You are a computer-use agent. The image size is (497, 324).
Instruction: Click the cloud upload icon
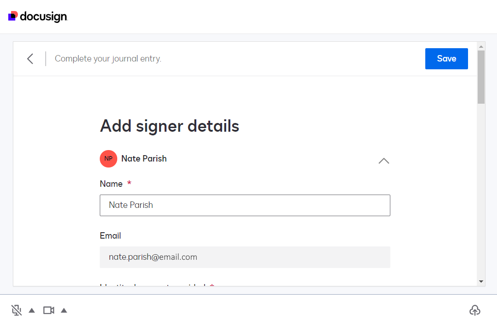pos(475,310)
